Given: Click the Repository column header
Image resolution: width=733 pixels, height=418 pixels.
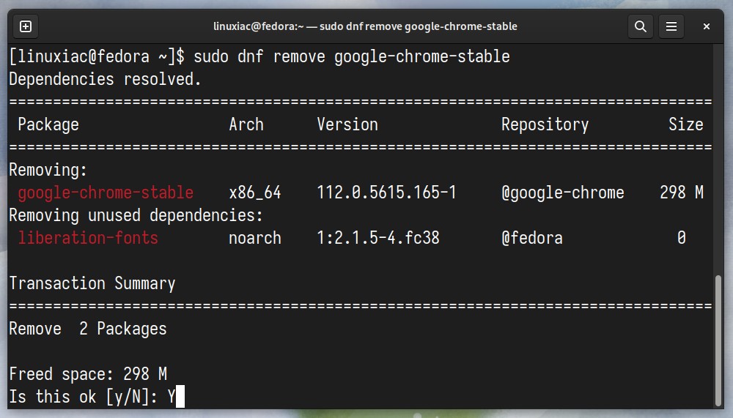Looking at the screenshot, I should pyautogui.click(x=545, y=124).
